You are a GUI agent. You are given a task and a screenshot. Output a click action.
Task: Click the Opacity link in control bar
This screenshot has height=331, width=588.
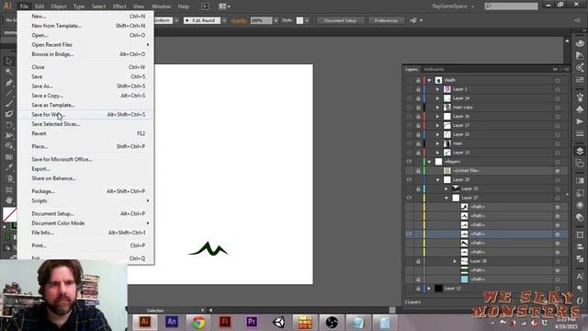(239, 20)
